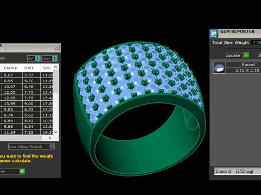
Task: Select the 8.95 grams cell
Action: pyautogui.click(x=12, y=81)
